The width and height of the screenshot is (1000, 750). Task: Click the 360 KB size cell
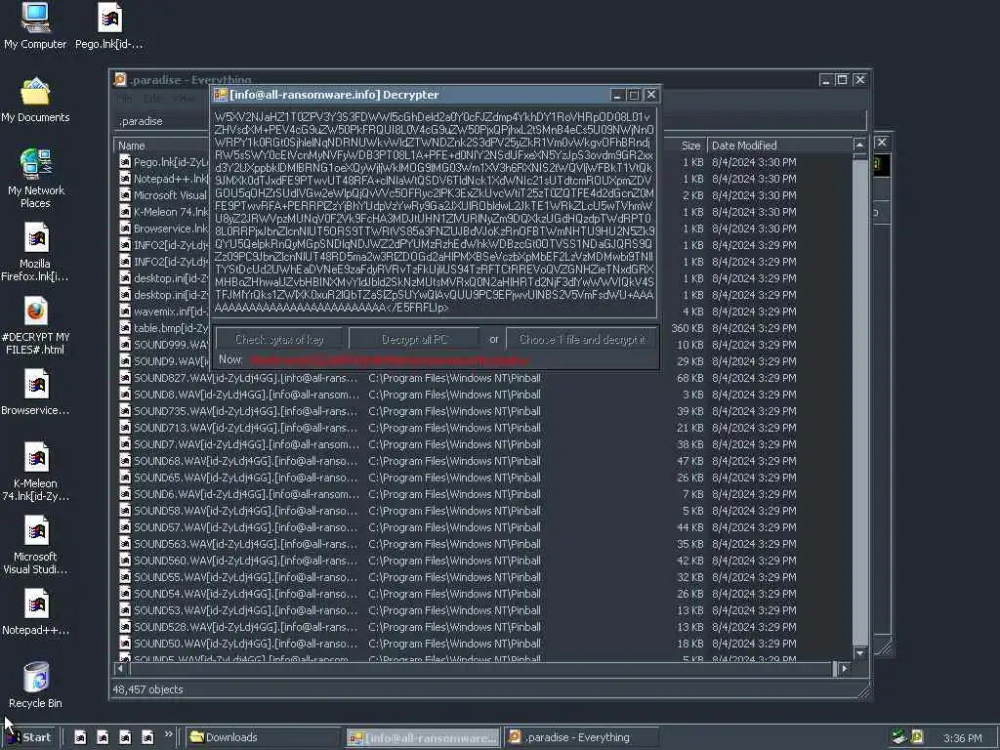[x=687, y=328]
